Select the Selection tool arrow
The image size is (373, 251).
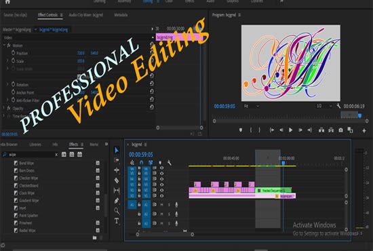pos(117,151)
